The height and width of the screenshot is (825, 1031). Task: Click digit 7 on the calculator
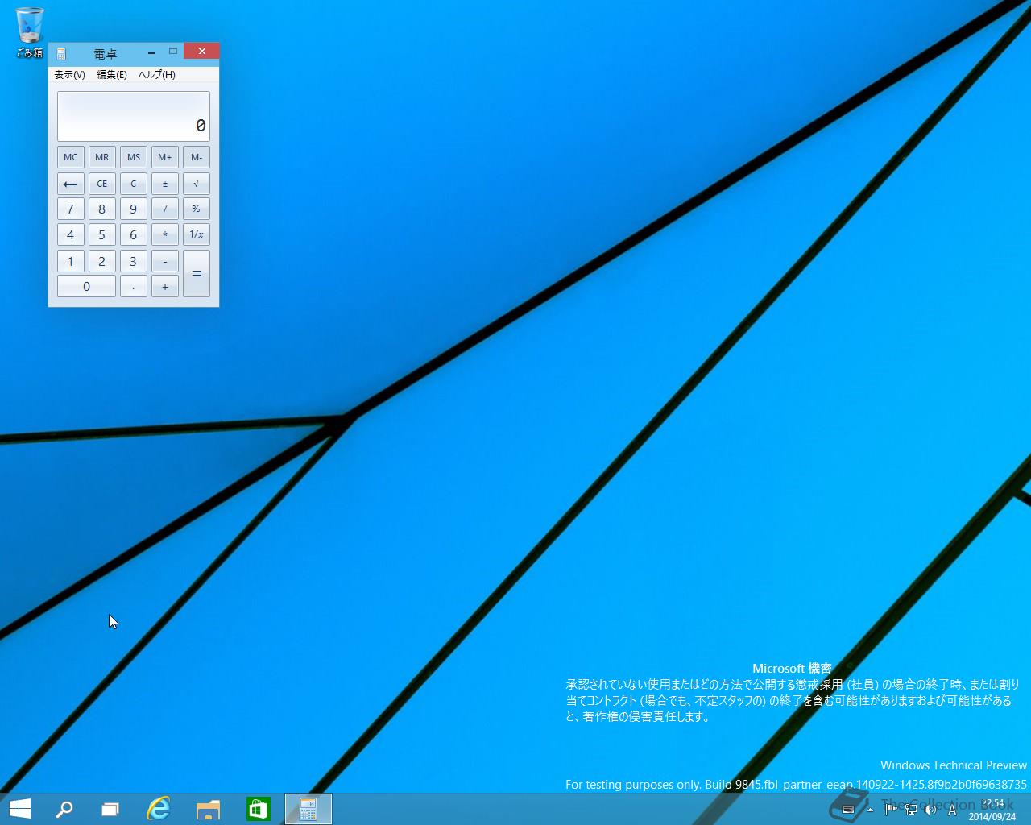[71, 209]
